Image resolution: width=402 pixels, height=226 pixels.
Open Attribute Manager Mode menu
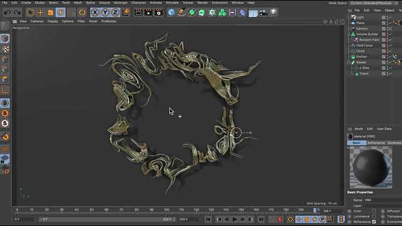point(358,129)
